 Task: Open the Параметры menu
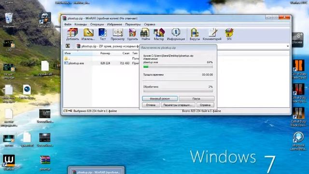tap(133, 25)
